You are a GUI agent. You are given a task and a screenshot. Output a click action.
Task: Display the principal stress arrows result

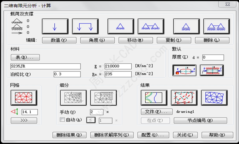pos(184,98)
